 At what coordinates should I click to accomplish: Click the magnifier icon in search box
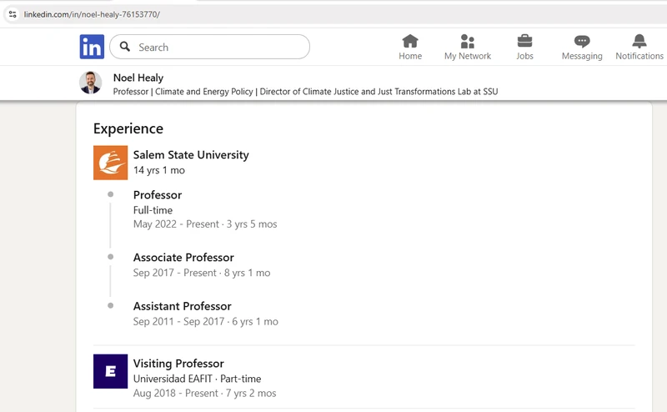pos(125,47)
